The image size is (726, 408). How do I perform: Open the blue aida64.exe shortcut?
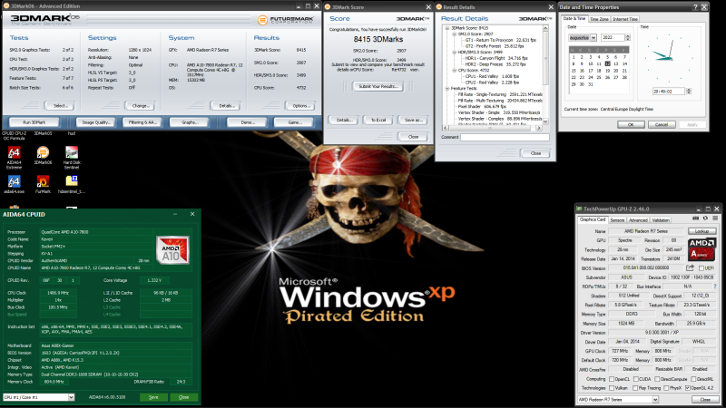[x=14, y=184]
